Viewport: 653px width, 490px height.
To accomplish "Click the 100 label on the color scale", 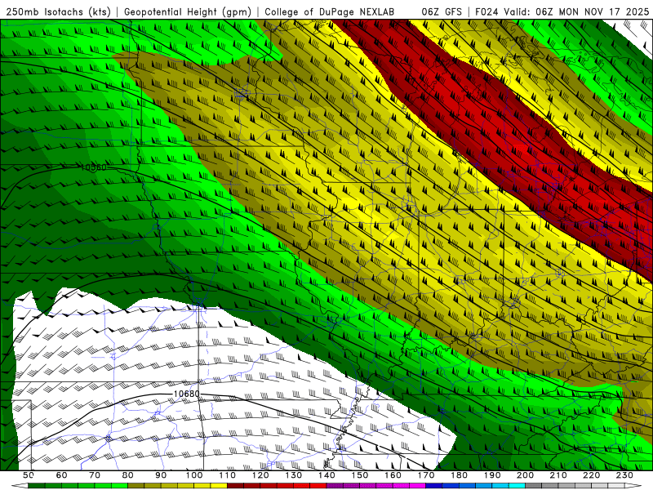I will (x=194, y=475).
